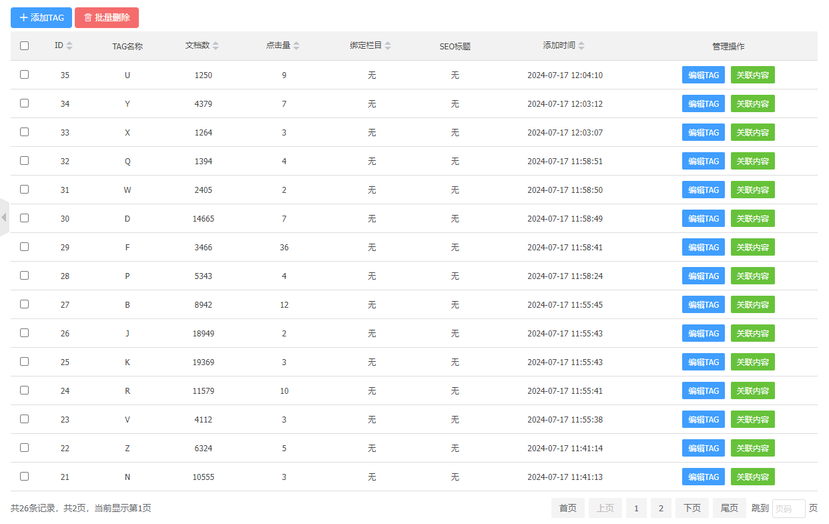Viewport: 829px width, 524px height.
Task: Click 编辑TAG for tag U
Action: point(703,75)
